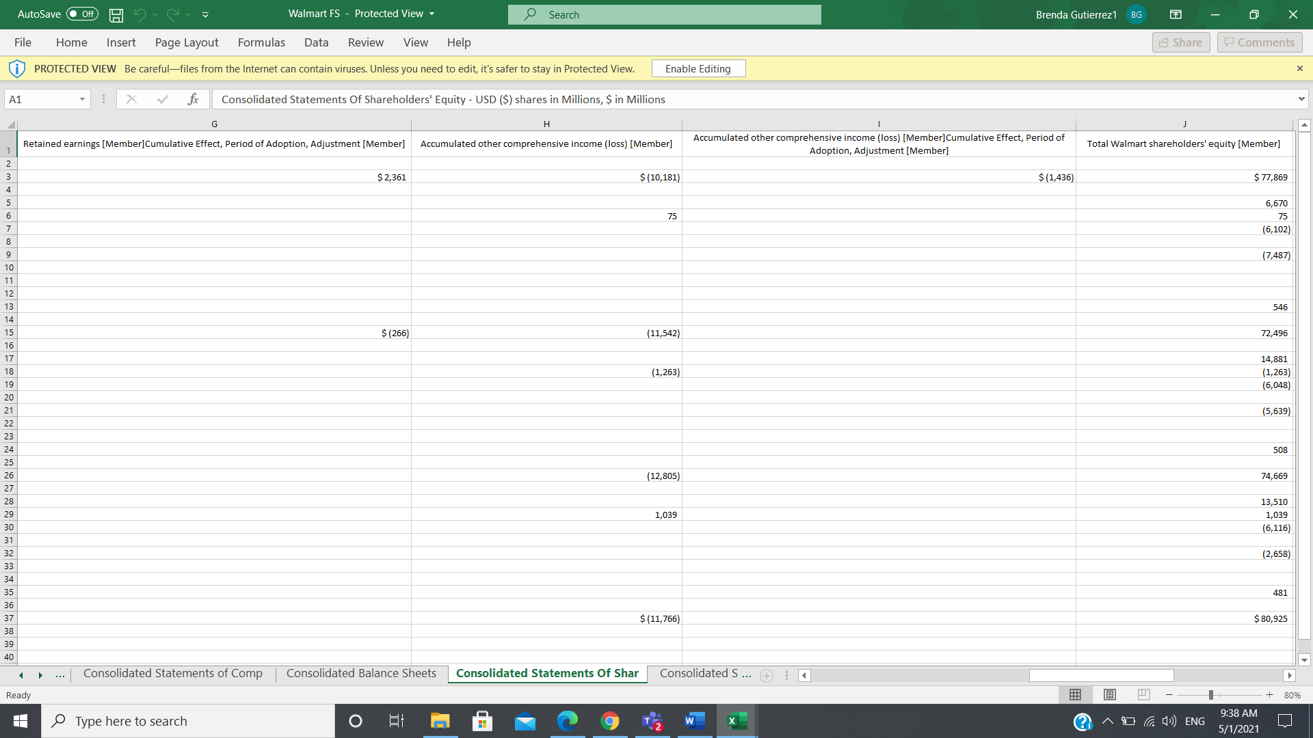Select Page Break Preview in status bar
This screenshot has width=1313, height=738.
pyautogui.click(x=1143, y=695)
